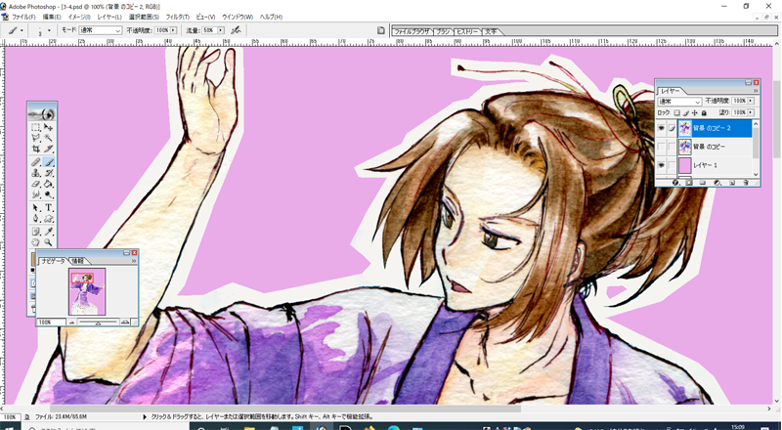This screenshot has height=430, width=782.
Task: Add a layer mask from Layers panel
Action: [x=689, y=183]
